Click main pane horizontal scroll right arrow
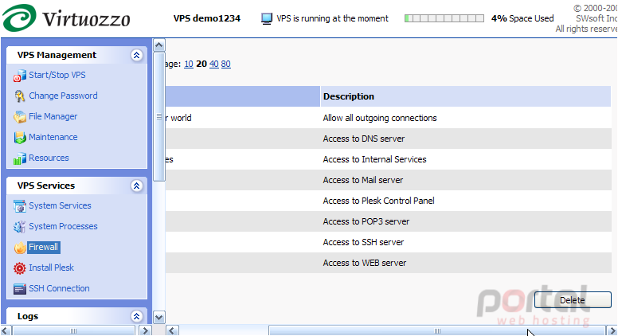The image size is (618, 336). [612, 330]
